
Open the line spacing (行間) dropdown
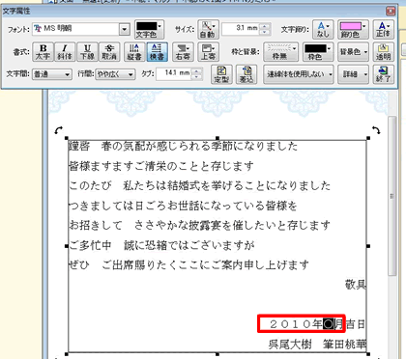point(115,74)
